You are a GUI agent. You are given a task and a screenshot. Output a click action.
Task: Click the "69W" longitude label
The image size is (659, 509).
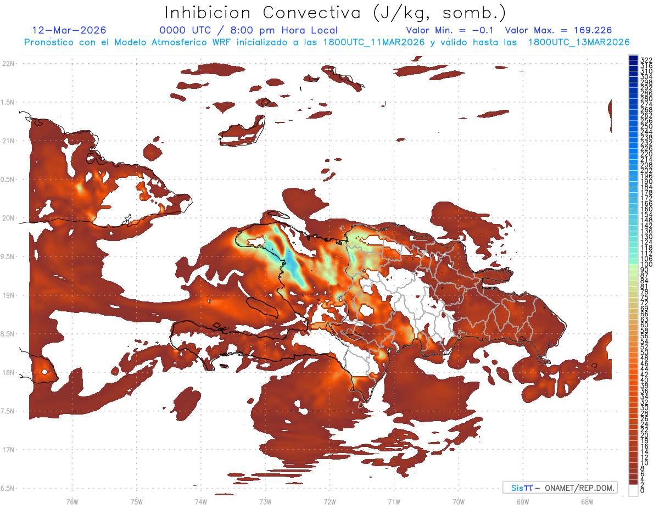[x=522, y=501]
